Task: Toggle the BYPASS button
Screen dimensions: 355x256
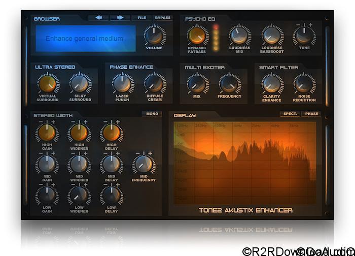Action: pos(163,18)
